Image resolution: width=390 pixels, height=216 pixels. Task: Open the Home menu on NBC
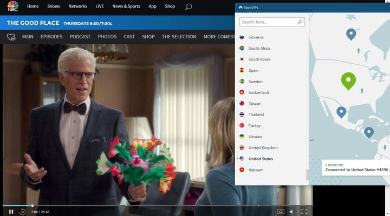33,6
